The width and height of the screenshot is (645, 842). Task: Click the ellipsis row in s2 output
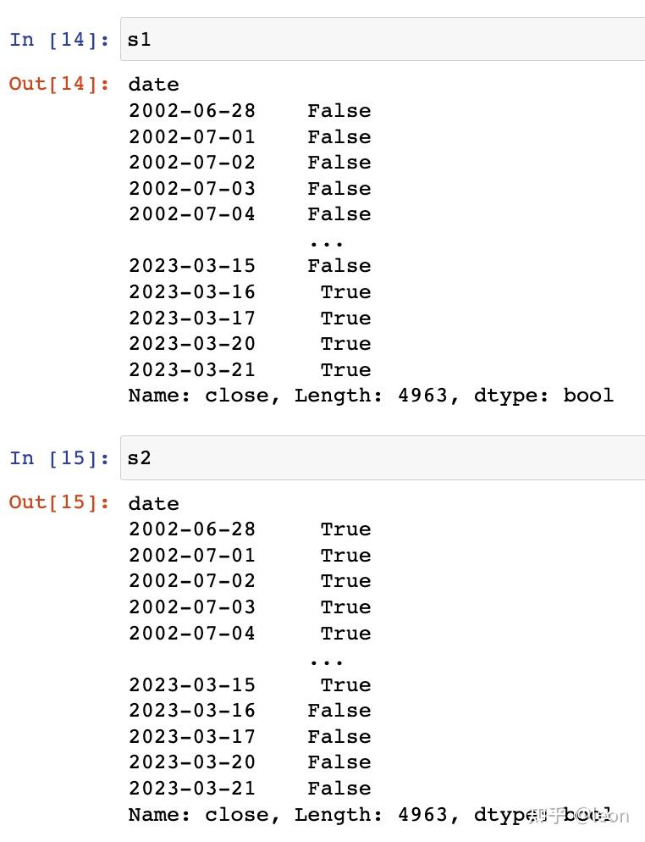(326, 662)
